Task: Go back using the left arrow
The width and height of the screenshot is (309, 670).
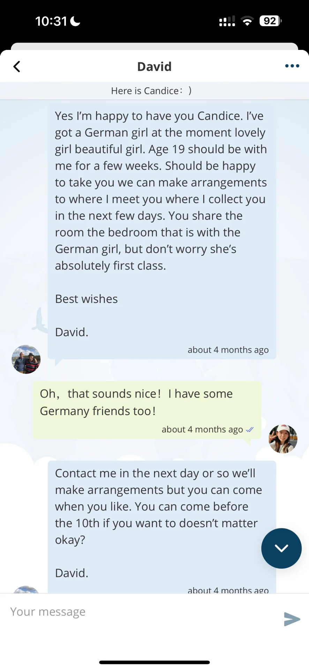Action: tap(17, 66)
